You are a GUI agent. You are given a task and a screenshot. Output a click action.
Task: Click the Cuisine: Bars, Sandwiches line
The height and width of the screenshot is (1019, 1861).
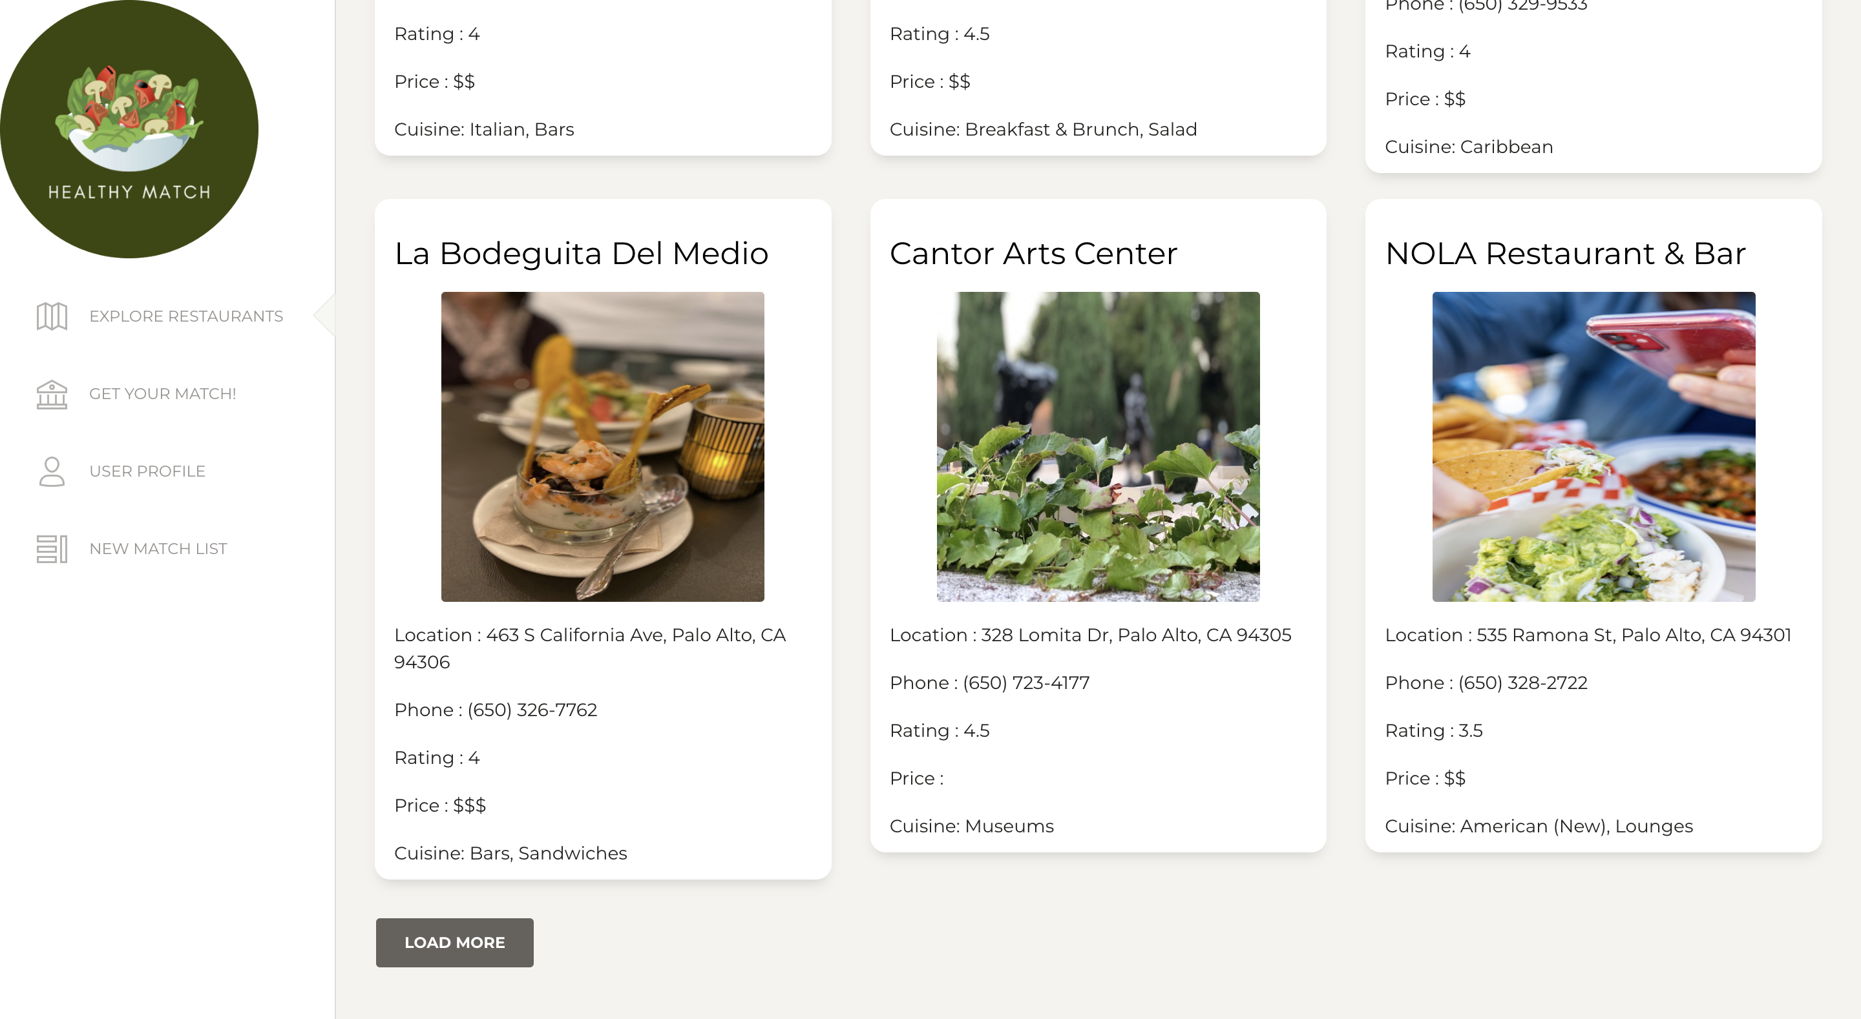click(510, 853)
